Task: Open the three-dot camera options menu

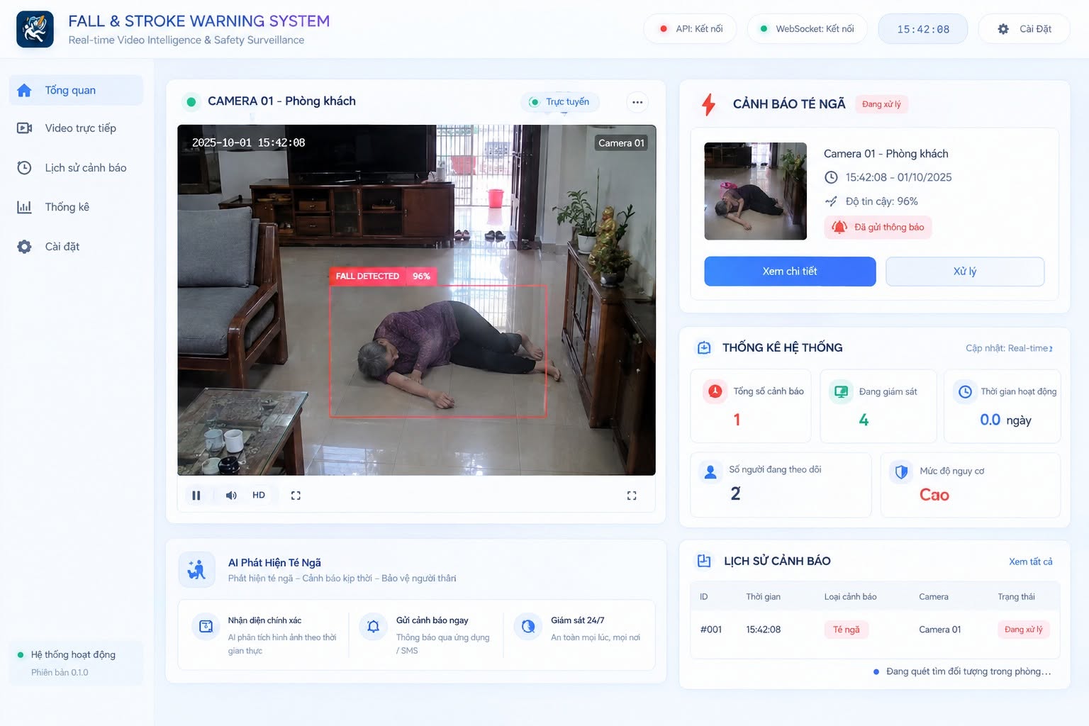Action: (x=637, y=102)
